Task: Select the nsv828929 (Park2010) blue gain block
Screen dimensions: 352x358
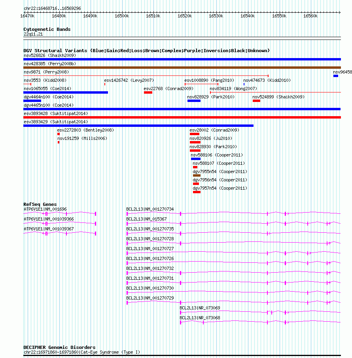Action: click(x=194, y=101)
